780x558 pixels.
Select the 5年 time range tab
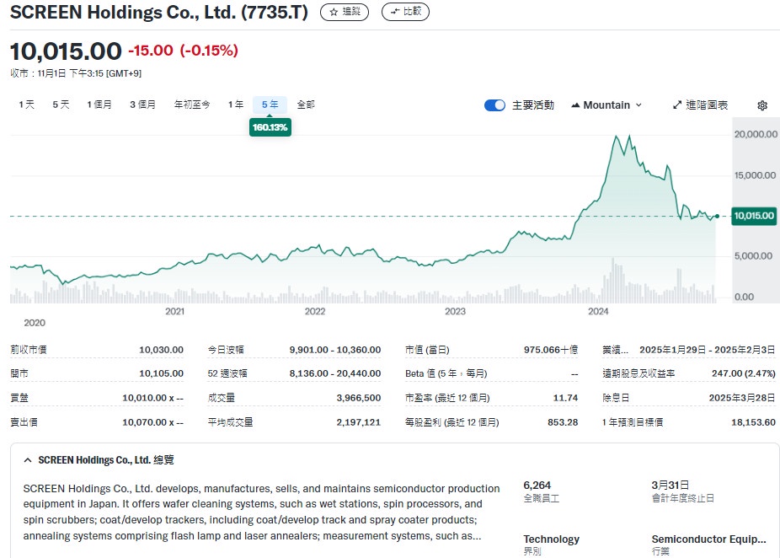pos(270,105)
